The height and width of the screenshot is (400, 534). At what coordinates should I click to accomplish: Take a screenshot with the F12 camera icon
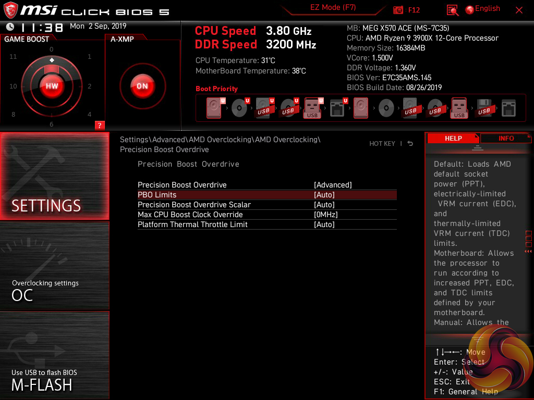click(398, 10)
